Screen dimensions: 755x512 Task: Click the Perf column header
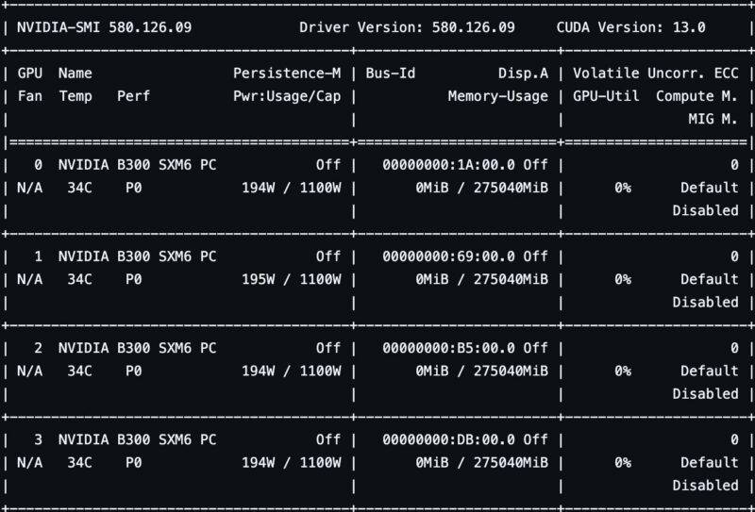(133, 96)
